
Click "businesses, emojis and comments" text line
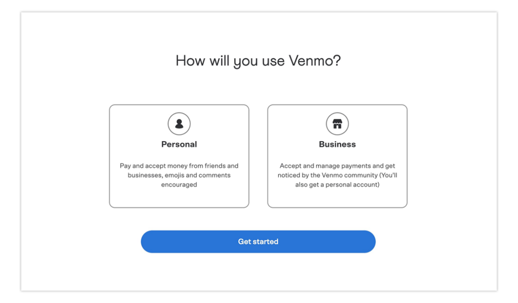pos(179,176)
